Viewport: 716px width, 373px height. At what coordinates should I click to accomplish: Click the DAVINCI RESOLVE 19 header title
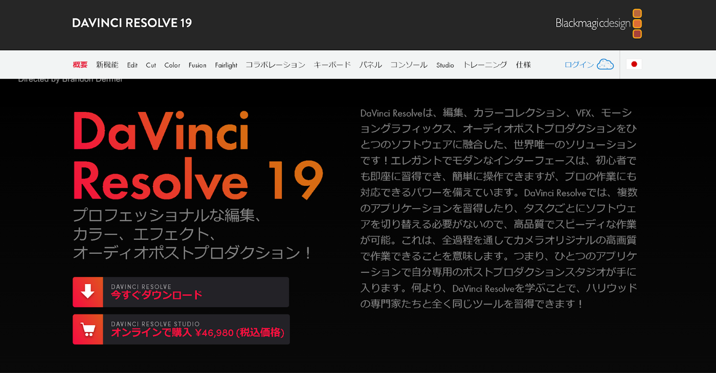(132, 23)
